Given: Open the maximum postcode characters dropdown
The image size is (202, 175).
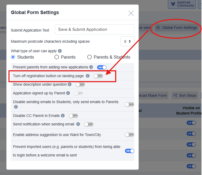Looking at the screenshot, I should [x=127, y=41].
